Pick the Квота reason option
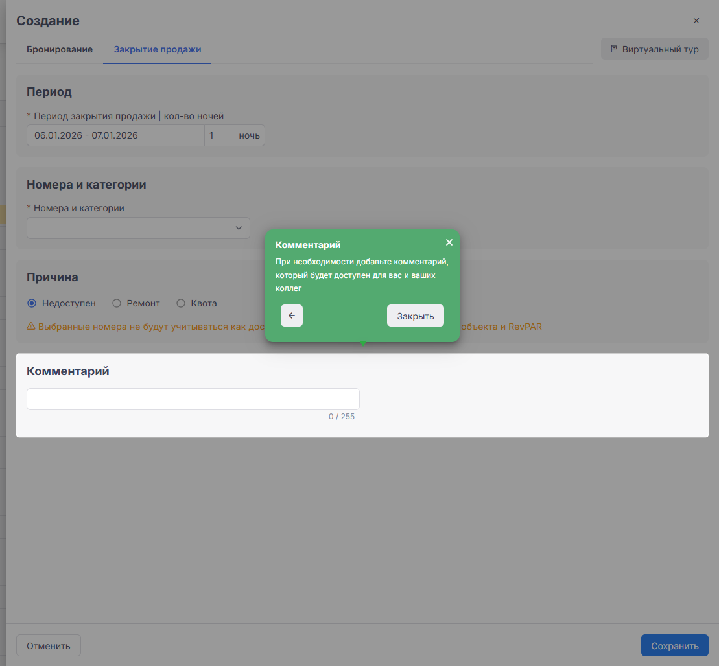 click(181, 303)
